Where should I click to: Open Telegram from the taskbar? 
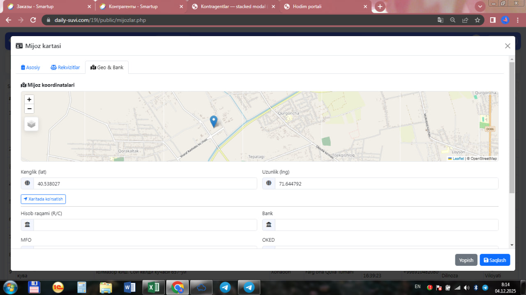click(x=225, y=287)
